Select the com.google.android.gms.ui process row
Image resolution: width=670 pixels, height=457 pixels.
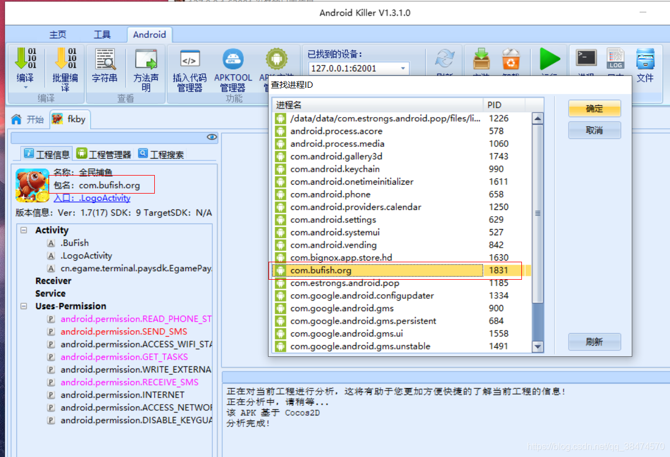click(400, 334)
